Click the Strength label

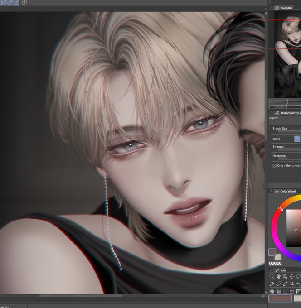point(278,147)
